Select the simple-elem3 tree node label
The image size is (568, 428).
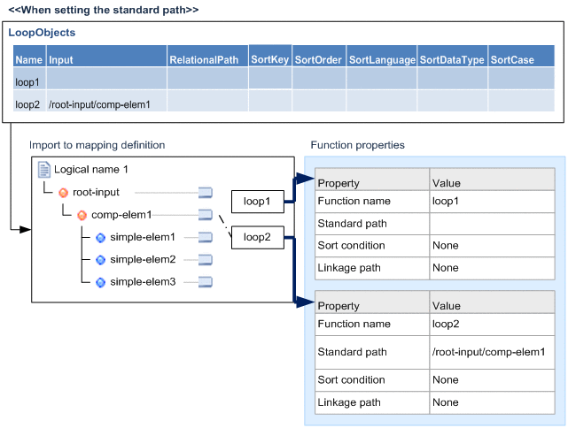[x=143, y=282]
